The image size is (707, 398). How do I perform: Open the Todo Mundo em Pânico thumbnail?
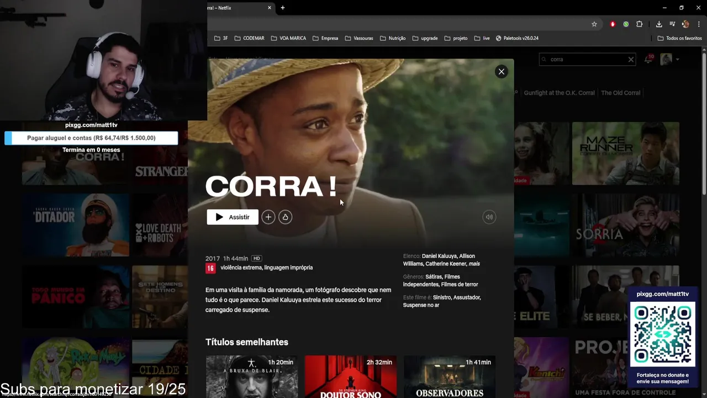coord(76,297)
